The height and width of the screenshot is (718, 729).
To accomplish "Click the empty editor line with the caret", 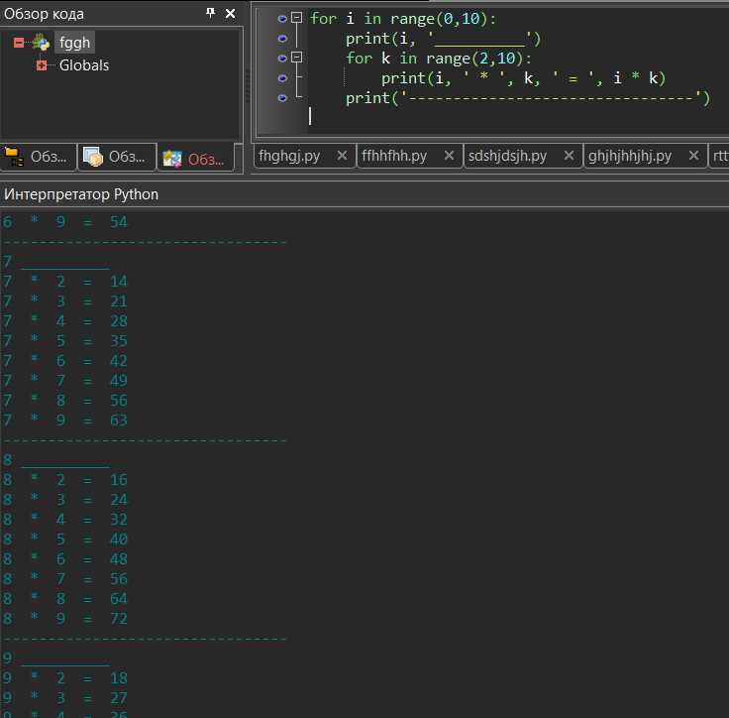I will 516,116.
